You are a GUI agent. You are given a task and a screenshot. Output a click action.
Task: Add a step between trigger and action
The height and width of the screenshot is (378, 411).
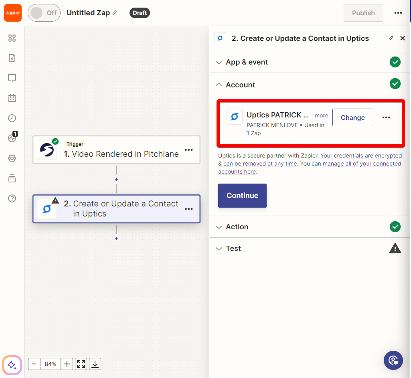tap(116, 180)
